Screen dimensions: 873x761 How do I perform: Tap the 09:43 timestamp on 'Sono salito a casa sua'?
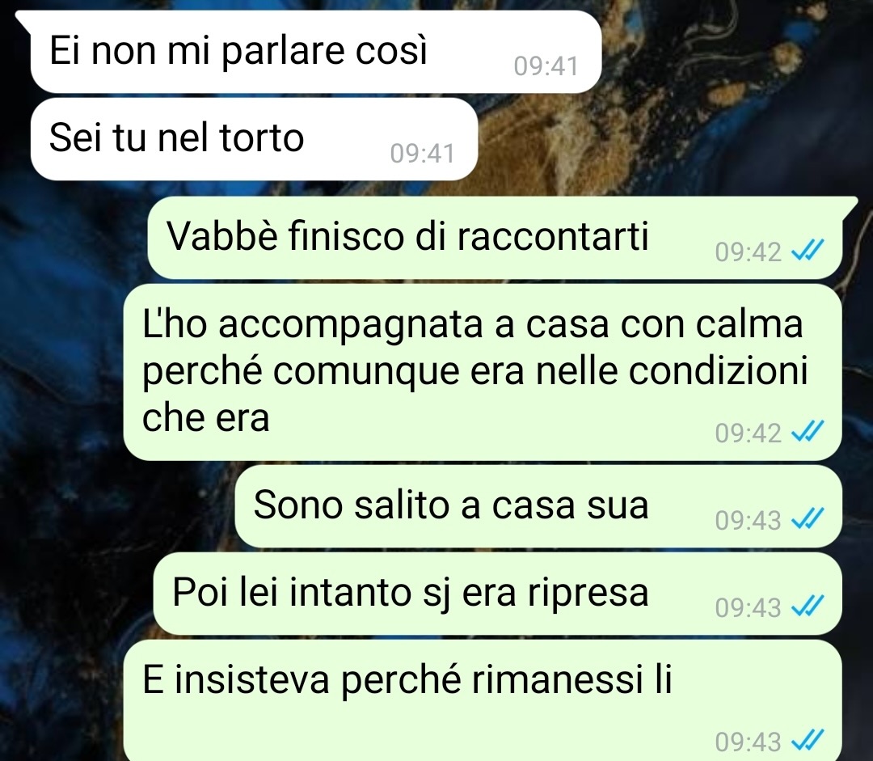pyautogui.click(x=749, y=520)
